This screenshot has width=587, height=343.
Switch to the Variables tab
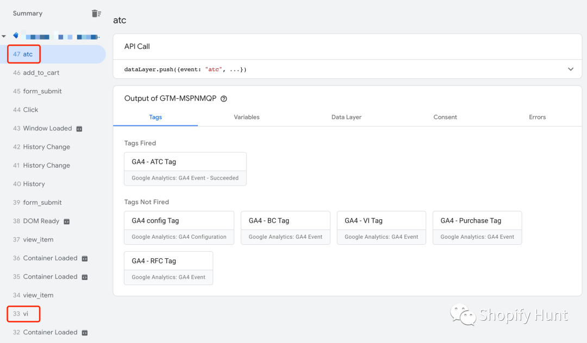point(246,117)
